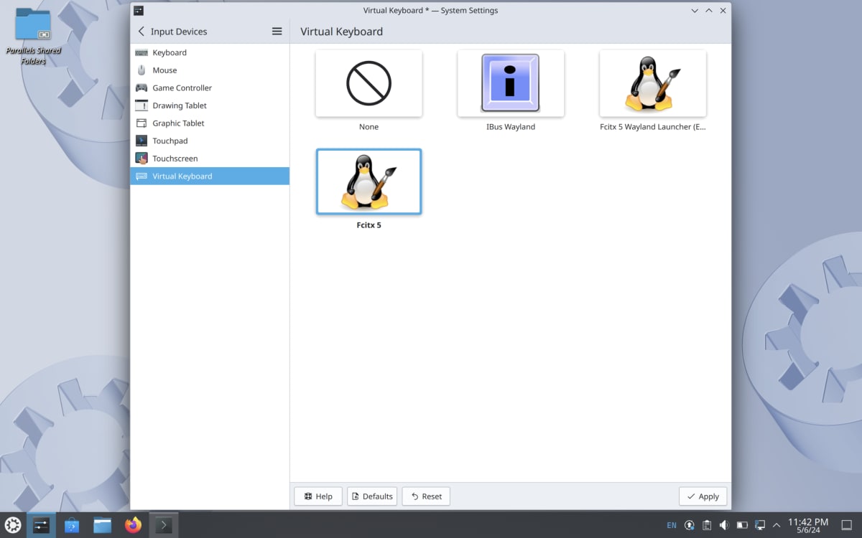Open Graphic Tablet settings
The width and height of the screenshot is (862, 538).
(x=210, y=123)
